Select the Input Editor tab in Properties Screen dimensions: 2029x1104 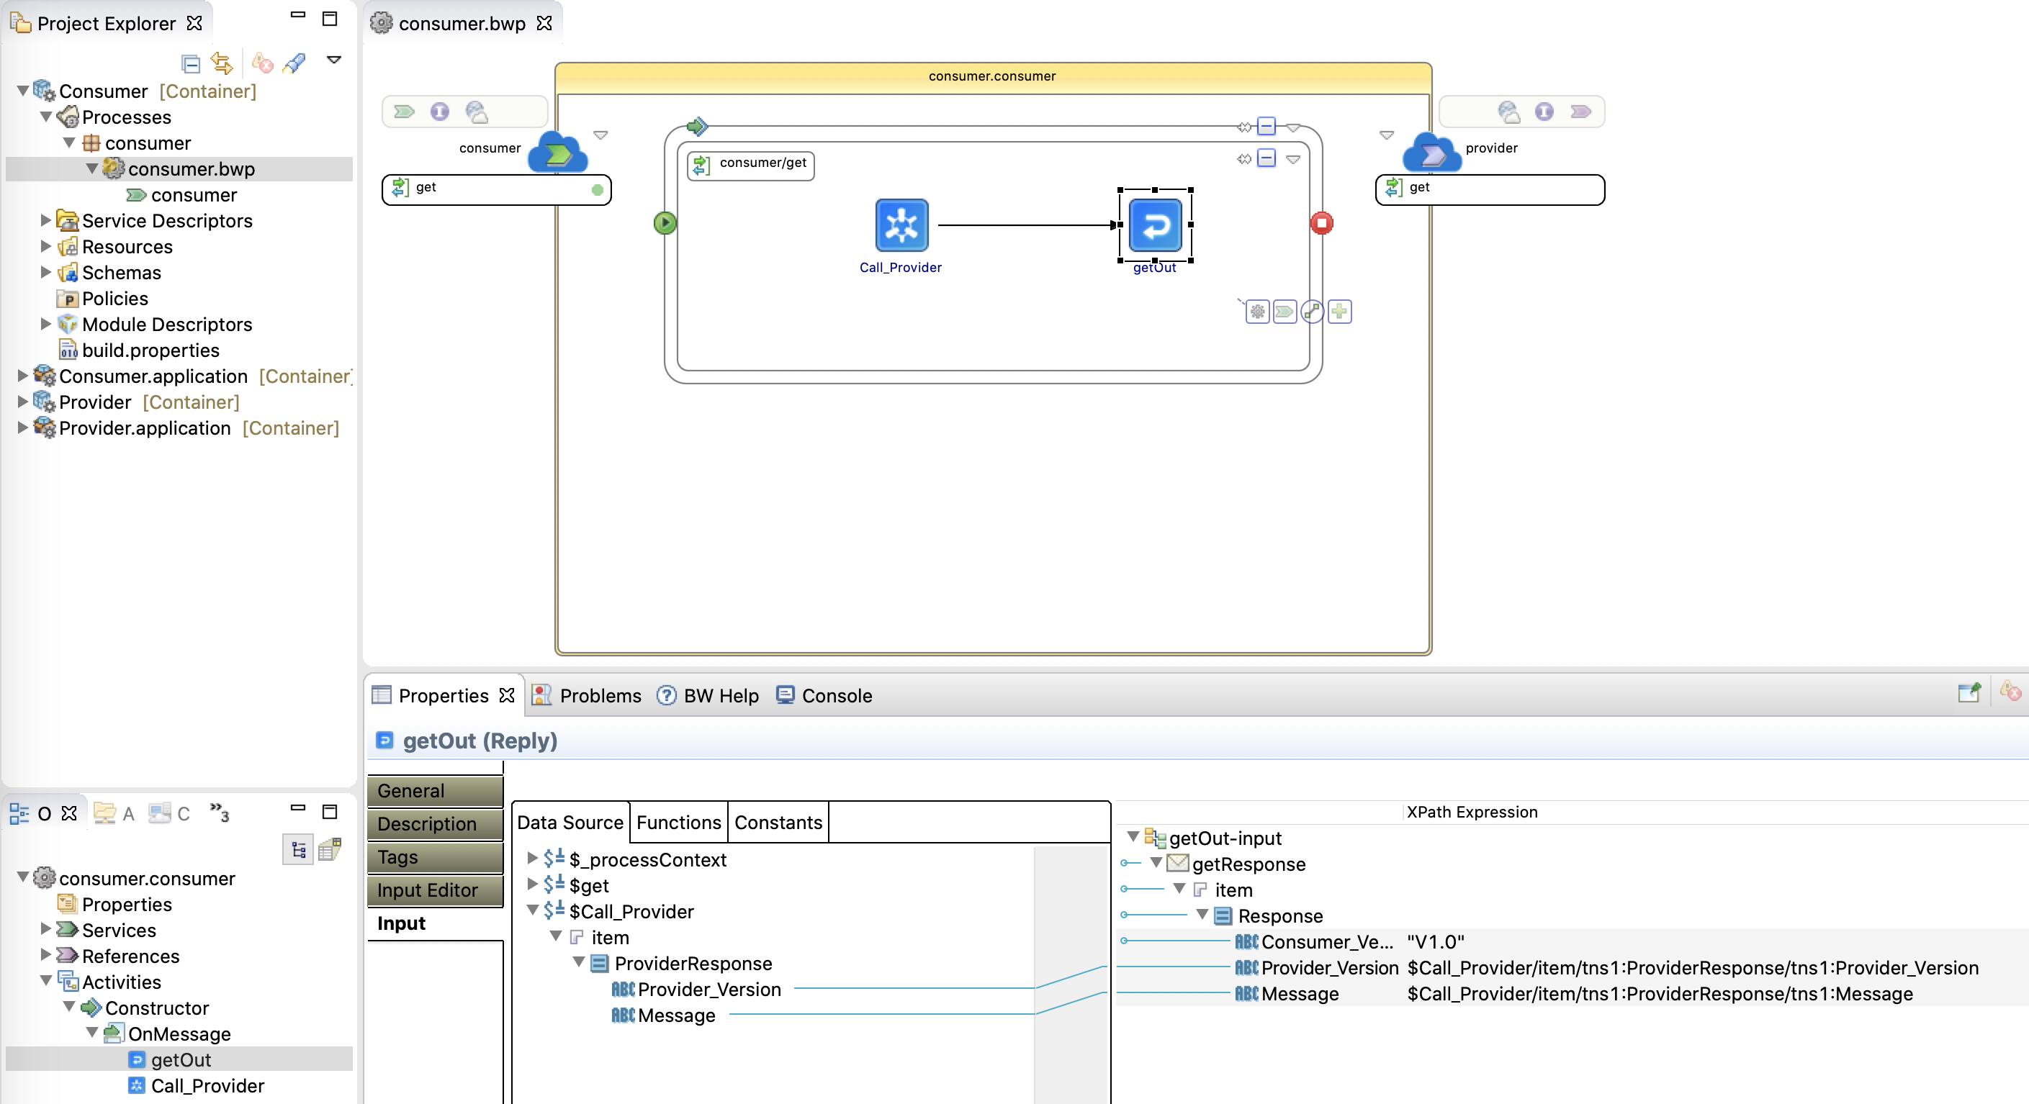coord(428,890)
